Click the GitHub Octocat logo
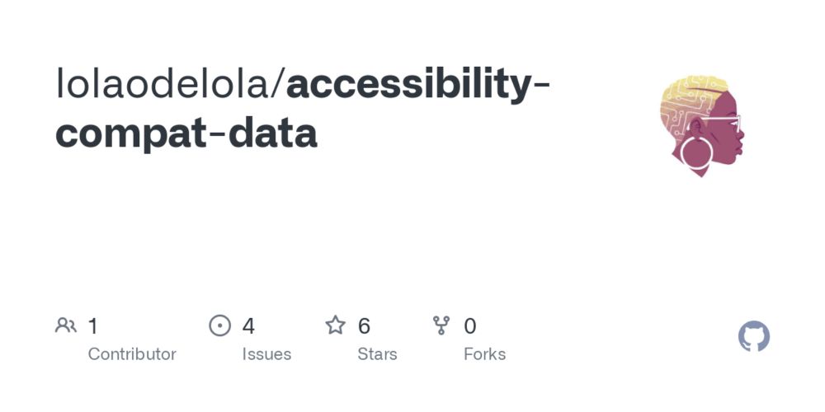This screenshot has width=825, height=412. (753, 336)
